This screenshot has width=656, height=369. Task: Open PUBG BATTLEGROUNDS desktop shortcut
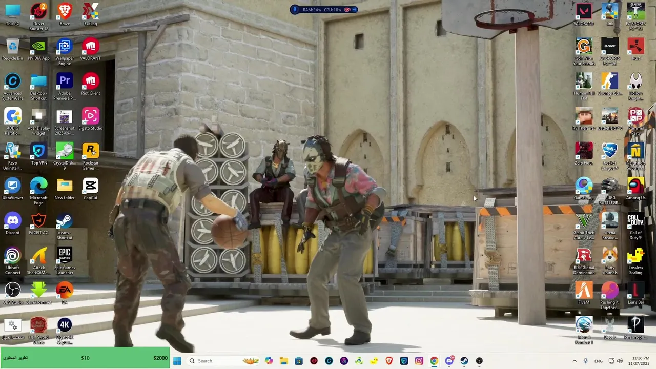tap(610, 191)
